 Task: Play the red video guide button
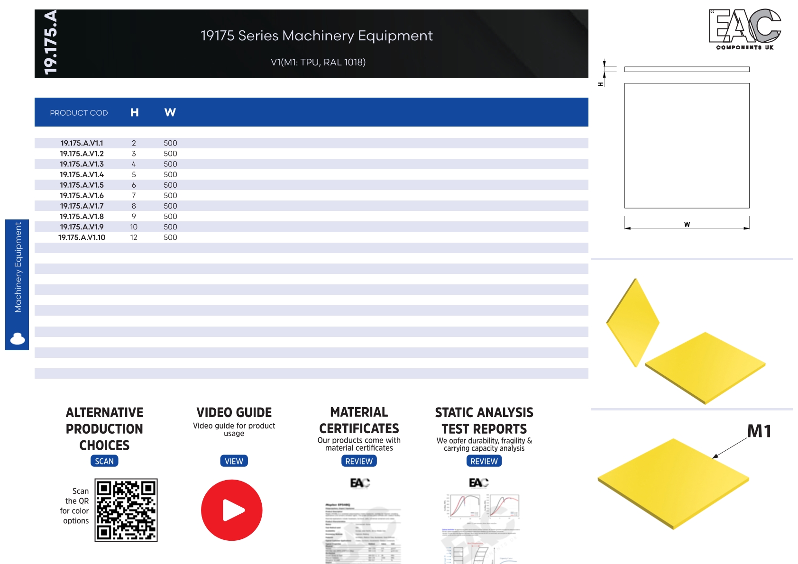pos(232,510)
